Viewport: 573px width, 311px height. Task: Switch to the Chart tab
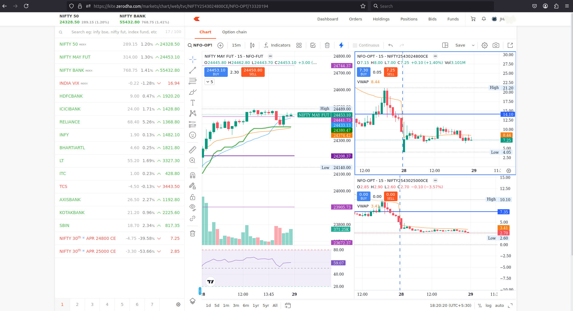coord(205,32)
